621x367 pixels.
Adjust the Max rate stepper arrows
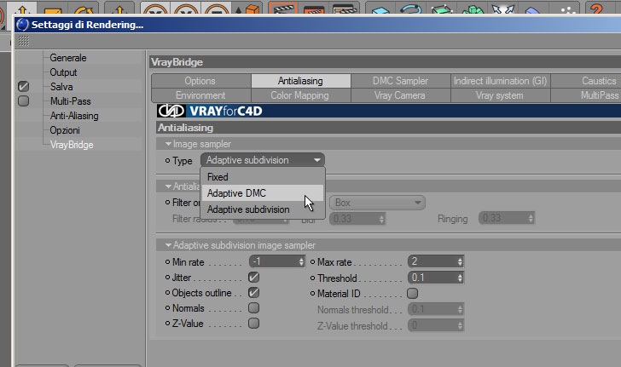(460, 261)
